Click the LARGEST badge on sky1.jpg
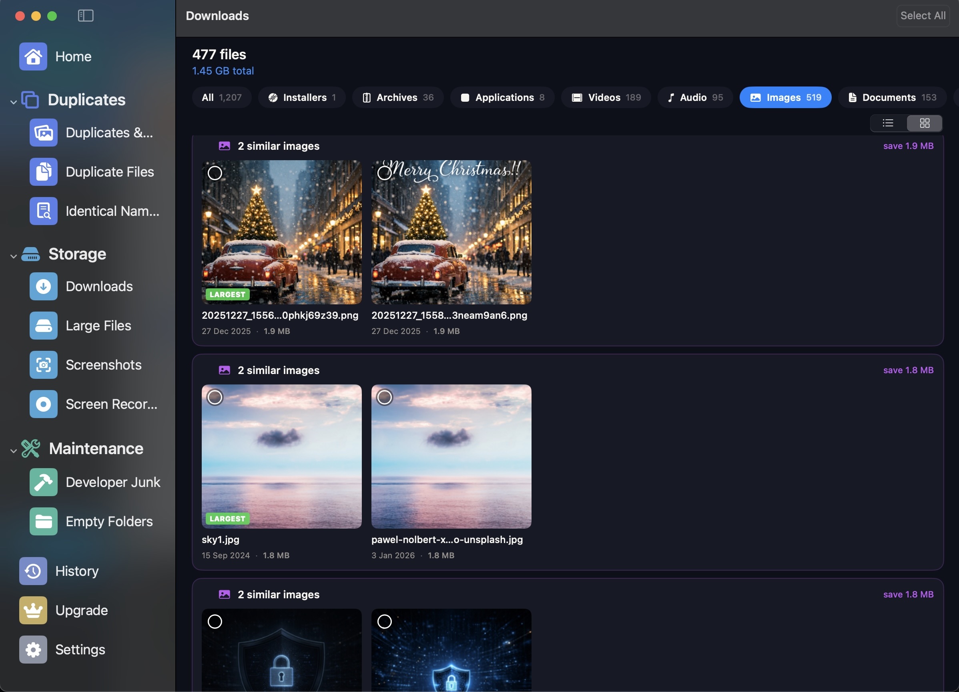The height and width of the screenshot is (692, 959). (x=227, y=519)
